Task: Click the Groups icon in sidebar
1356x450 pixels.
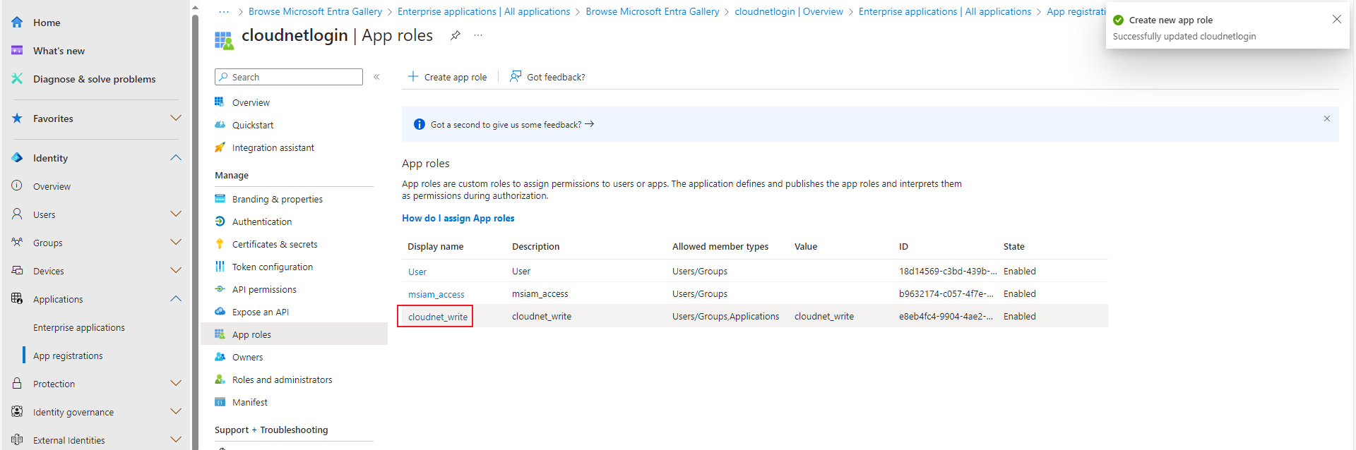Action: (x=17, y=243)
